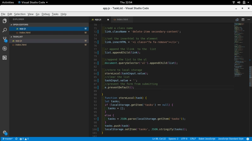Click the EXPLORER panel title
This screenshot has width=252, height=141.
tap(18, 19)
